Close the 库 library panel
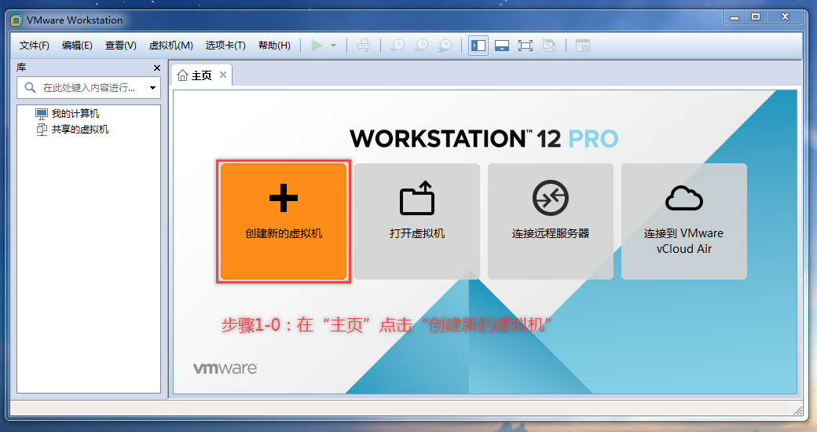The width and height of the screenshot is (817, 432). click(x=157, y=68)
